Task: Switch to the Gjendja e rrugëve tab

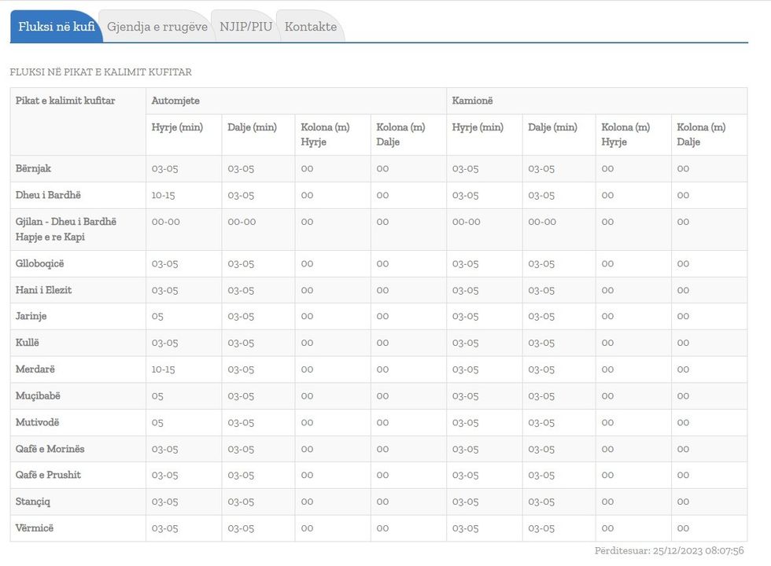Action: coord(157,27)
